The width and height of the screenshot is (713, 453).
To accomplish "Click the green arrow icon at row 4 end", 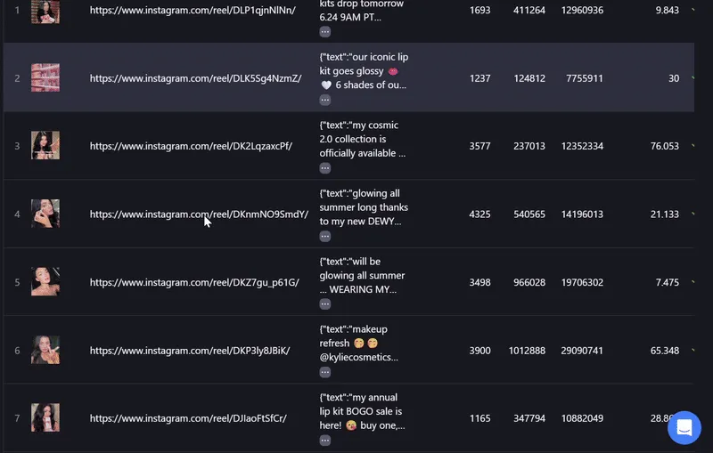I will coord(693,214).
